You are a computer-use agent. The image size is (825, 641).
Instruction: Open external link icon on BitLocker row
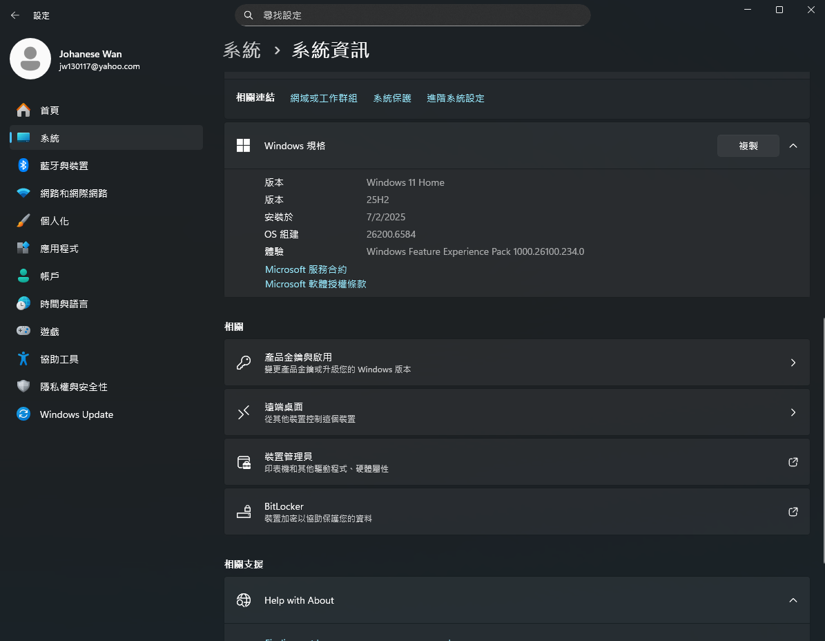point(793,512)
